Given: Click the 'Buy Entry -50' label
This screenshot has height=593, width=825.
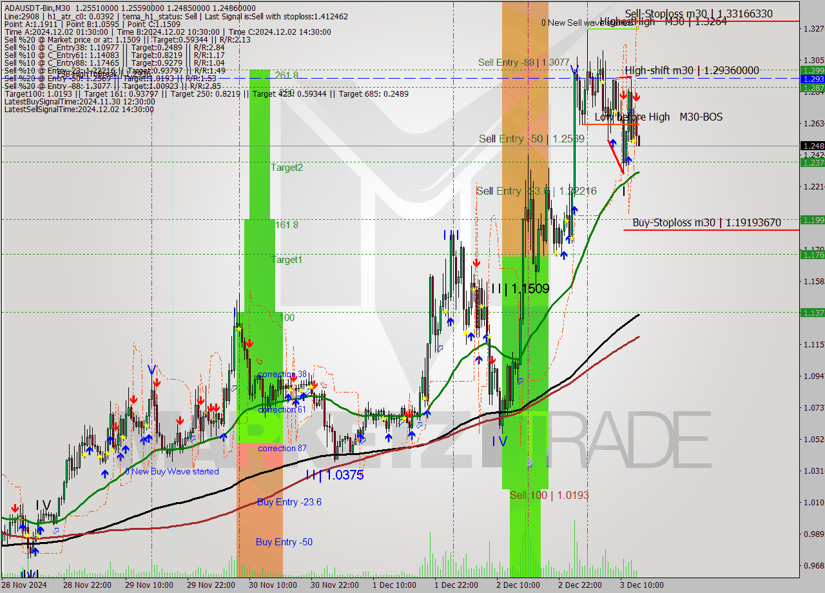Looking at the screenshot, I should point(284,542).
